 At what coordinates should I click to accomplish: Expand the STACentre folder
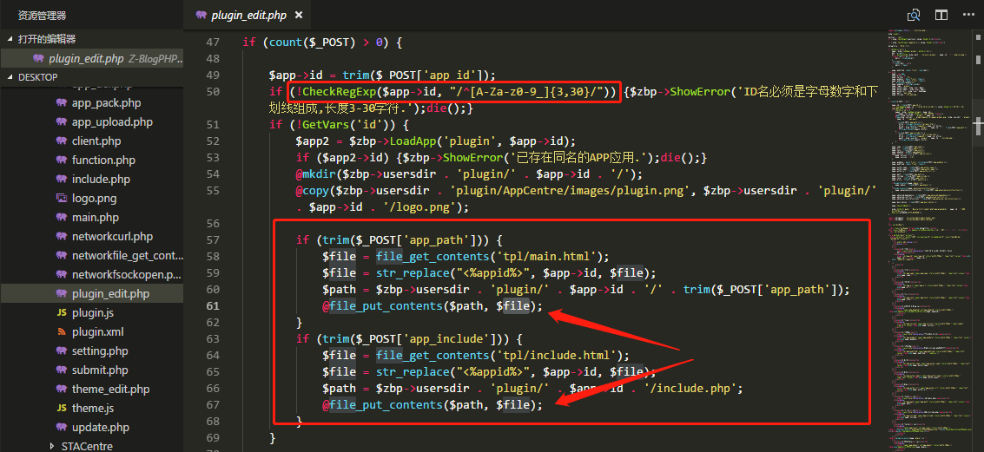coord(87,446)
